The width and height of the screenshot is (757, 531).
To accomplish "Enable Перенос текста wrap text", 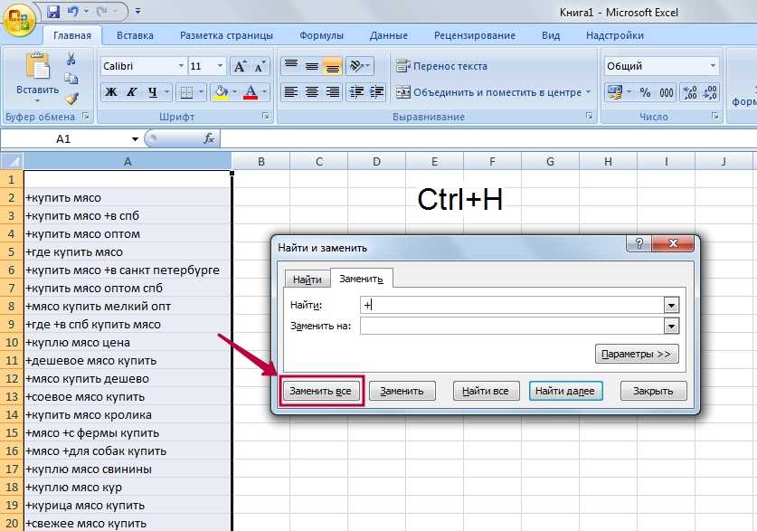I will coord(441,66).
